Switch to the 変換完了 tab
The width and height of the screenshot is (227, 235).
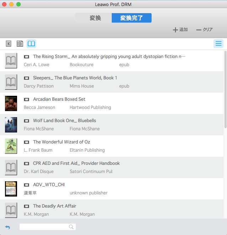pos(132,18)
